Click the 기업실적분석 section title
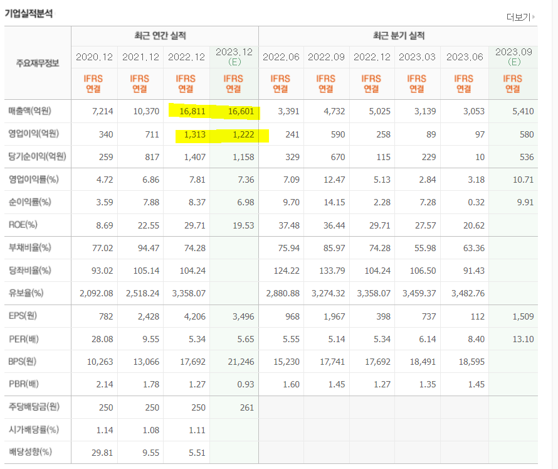 tap(28, 14)
